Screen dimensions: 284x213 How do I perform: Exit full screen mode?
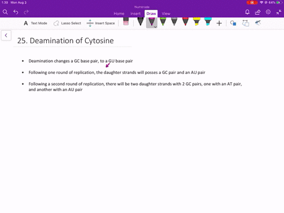coord(279,12)
